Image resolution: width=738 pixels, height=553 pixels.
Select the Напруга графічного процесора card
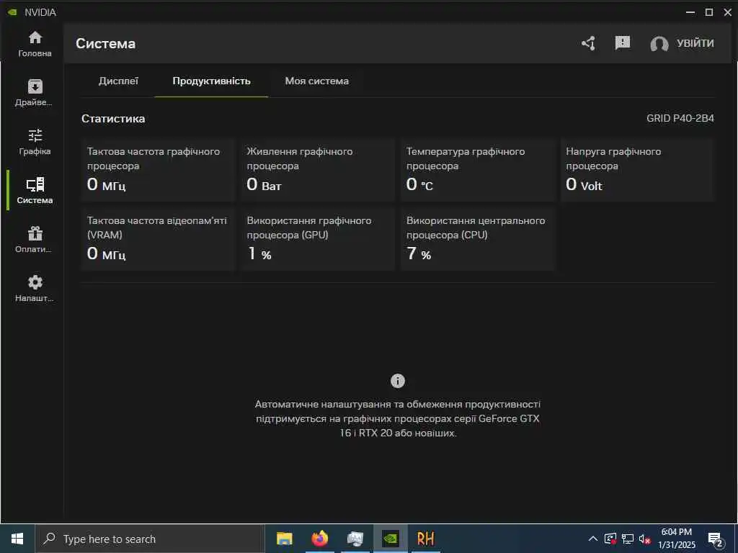637,170
